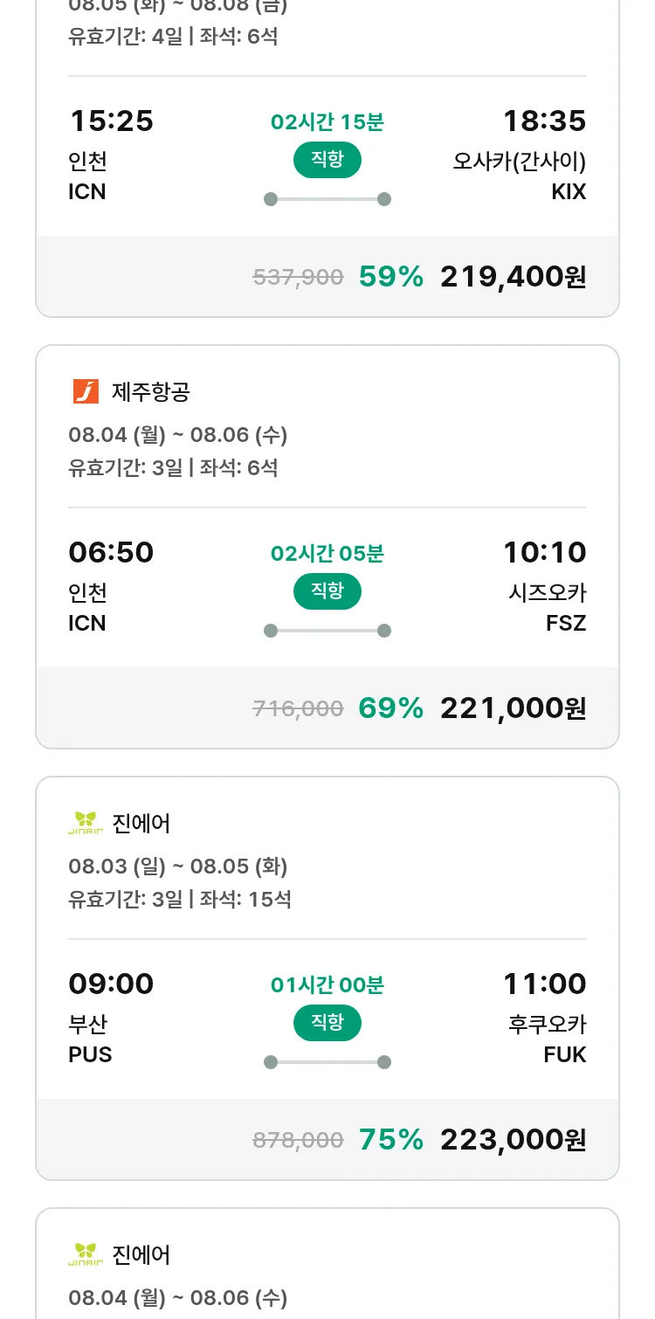Tap the 69% discount label
Screen dimensions: 655x1319
click(390, 708)
